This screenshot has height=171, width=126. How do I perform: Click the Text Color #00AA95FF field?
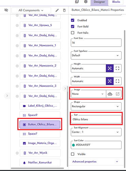96,145
